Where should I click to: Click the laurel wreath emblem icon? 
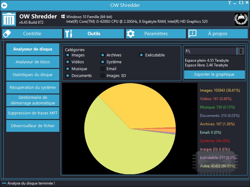(x=241, y=19)
